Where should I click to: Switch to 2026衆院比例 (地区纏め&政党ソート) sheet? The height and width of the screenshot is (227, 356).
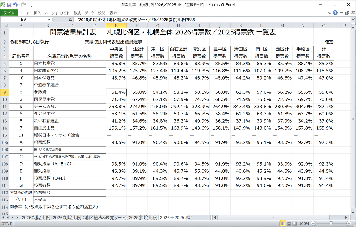90,218
